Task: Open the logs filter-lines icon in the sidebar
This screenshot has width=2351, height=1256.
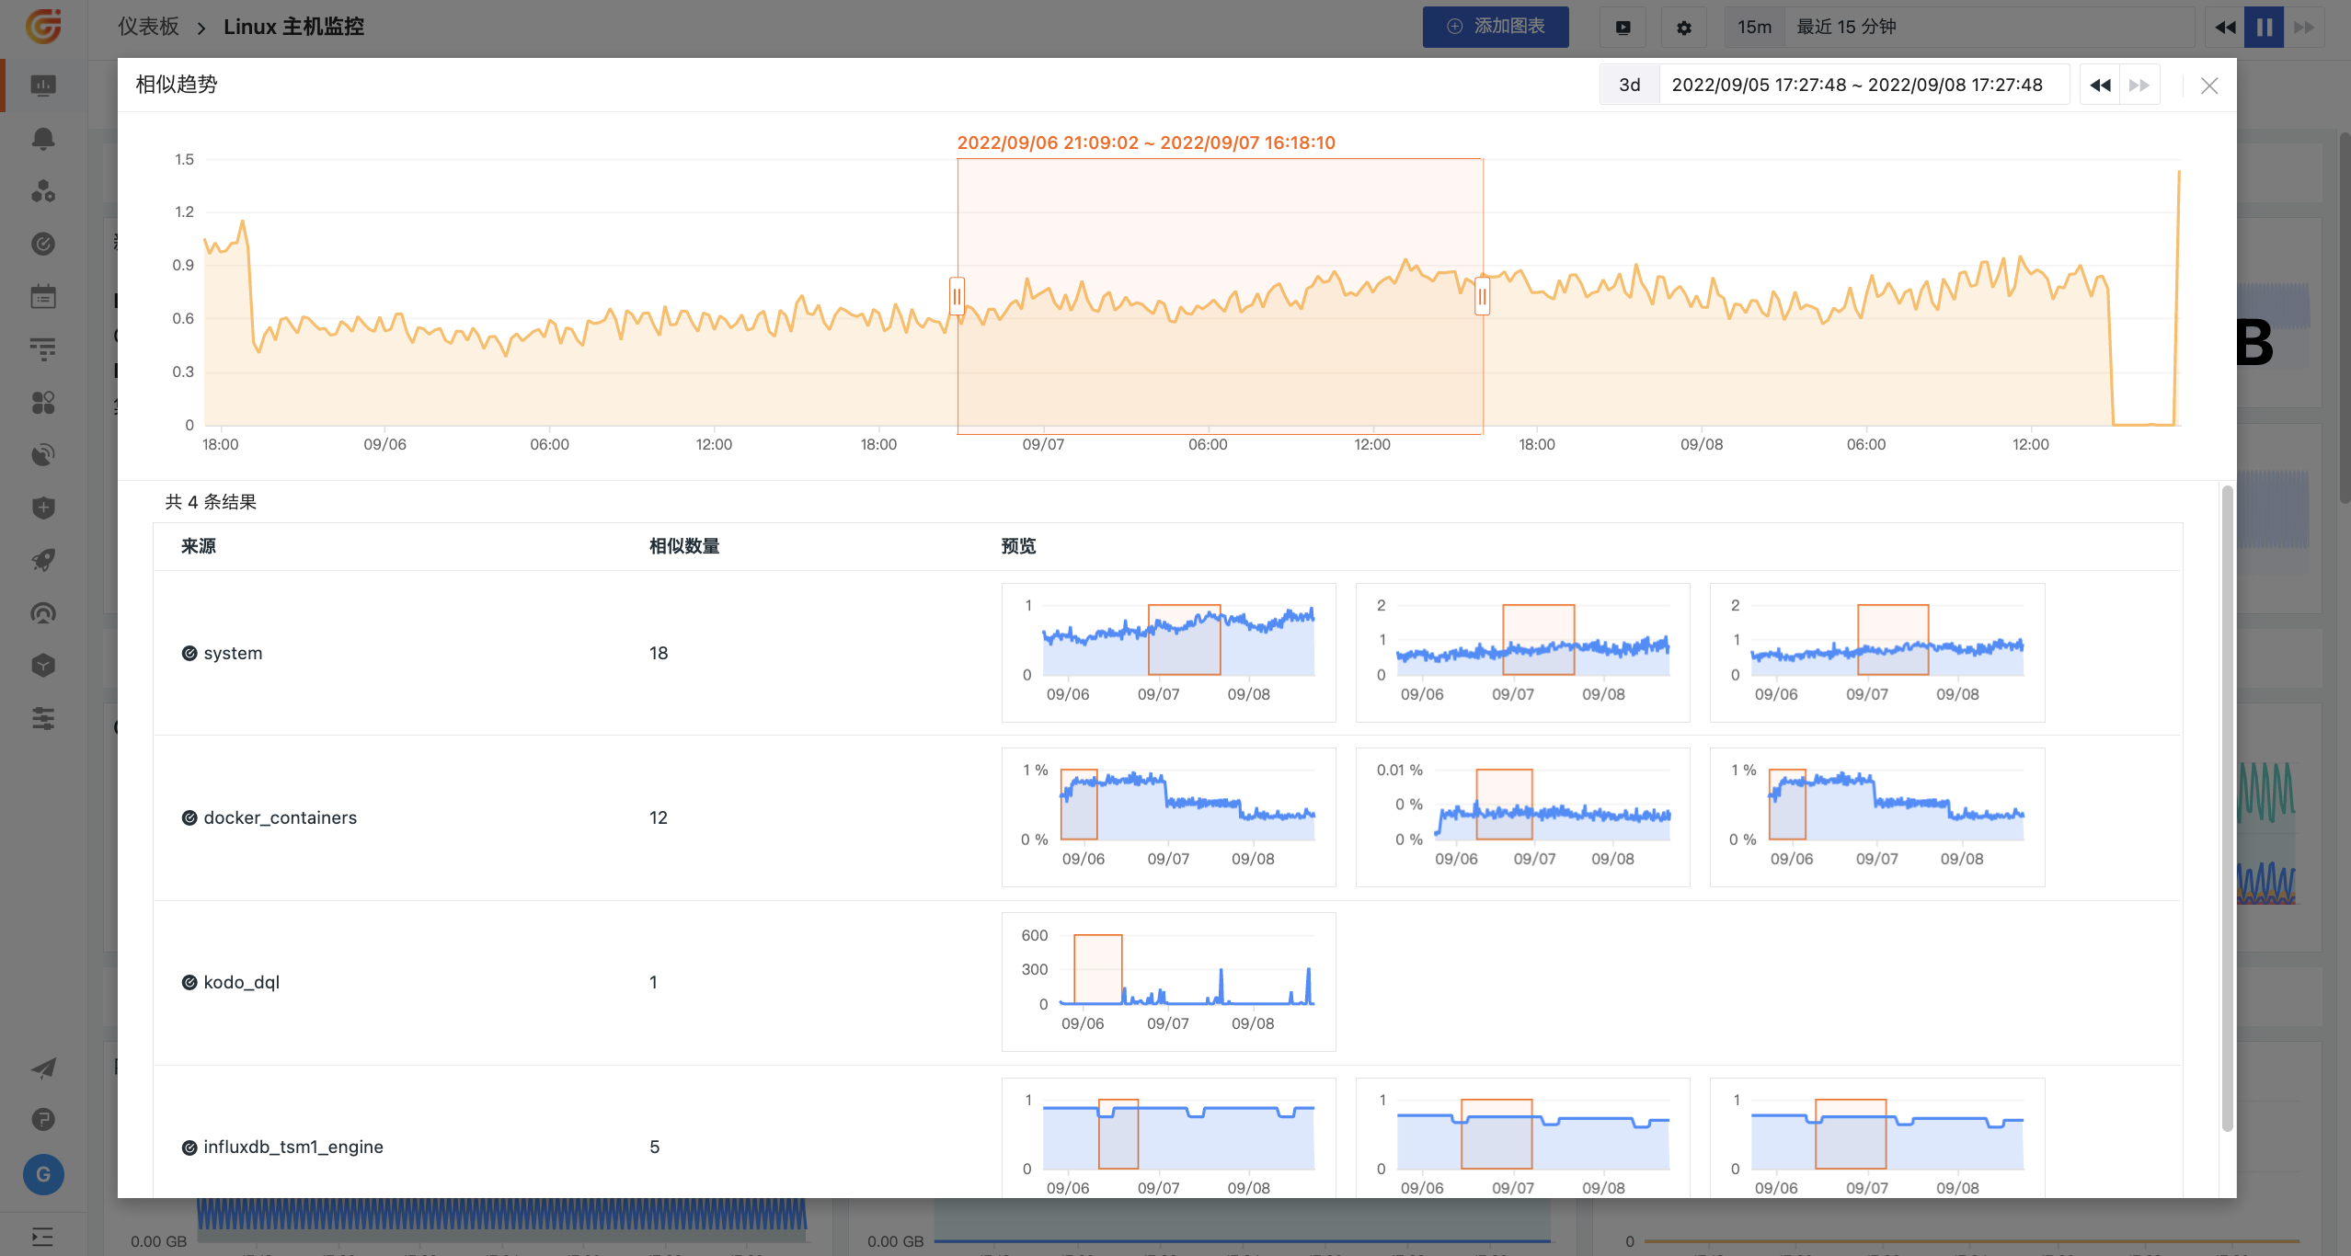Action: 43,349
